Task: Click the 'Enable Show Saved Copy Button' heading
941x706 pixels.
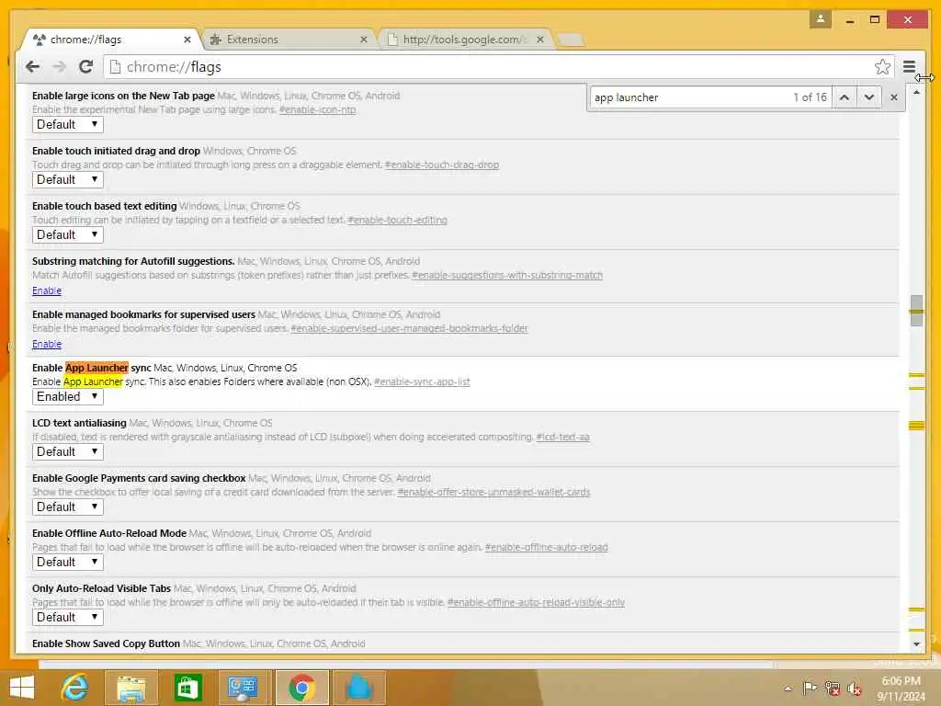Action: pyautogui.click(x=107, y=643)
